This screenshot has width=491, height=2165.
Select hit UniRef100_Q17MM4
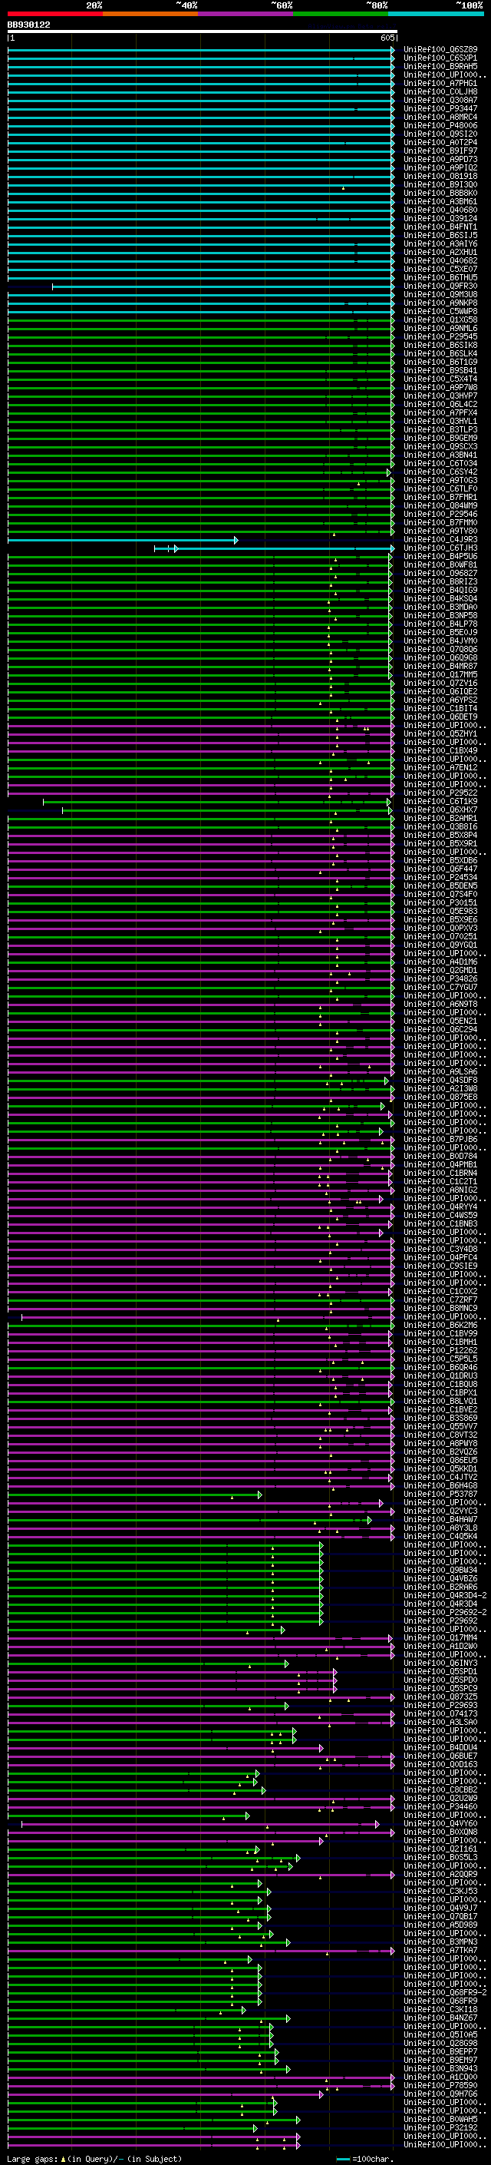440,1637
